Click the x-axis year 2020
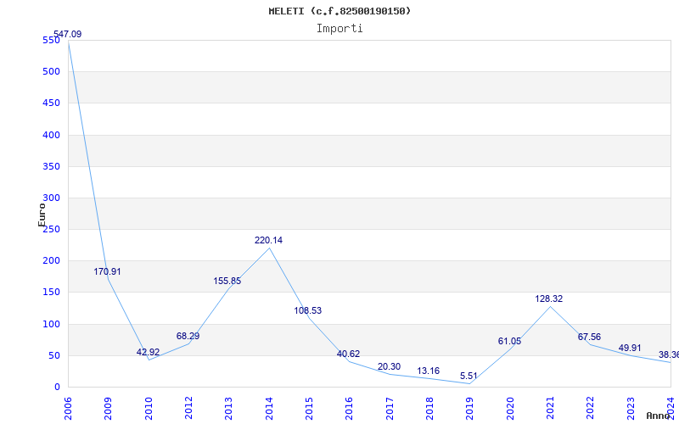This screenshot has height=424, width=679. [x=510, y=409]
